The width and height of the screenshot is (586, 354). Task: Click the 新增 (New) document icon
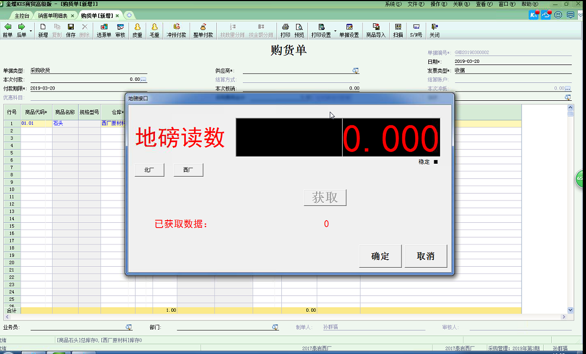[43, 30]
